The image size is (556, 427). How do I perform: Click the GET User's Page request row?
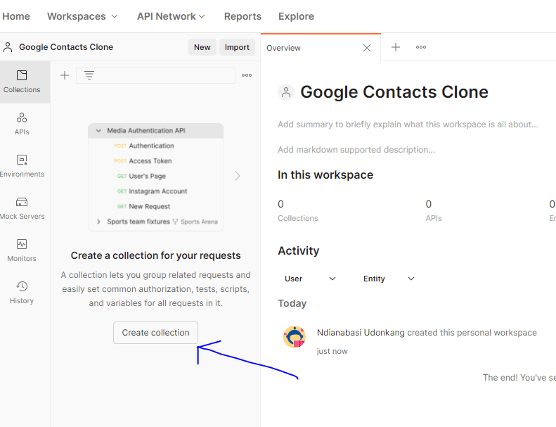pos(155,176)
